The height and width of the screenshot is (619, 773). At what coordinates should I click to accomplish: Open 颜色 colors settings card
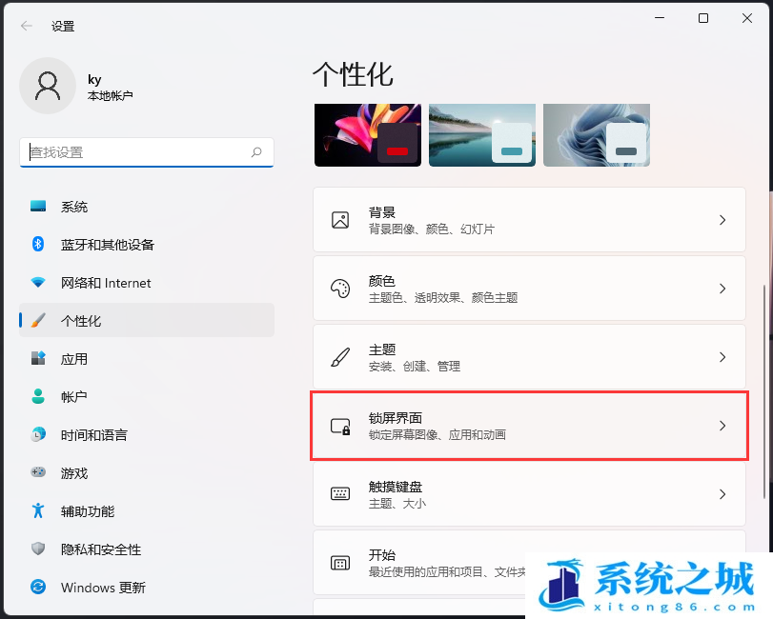pos(529,289)
